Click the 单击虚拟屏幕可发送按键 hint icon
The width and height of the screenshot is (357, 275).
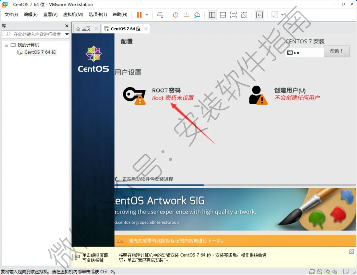[77, 257]
